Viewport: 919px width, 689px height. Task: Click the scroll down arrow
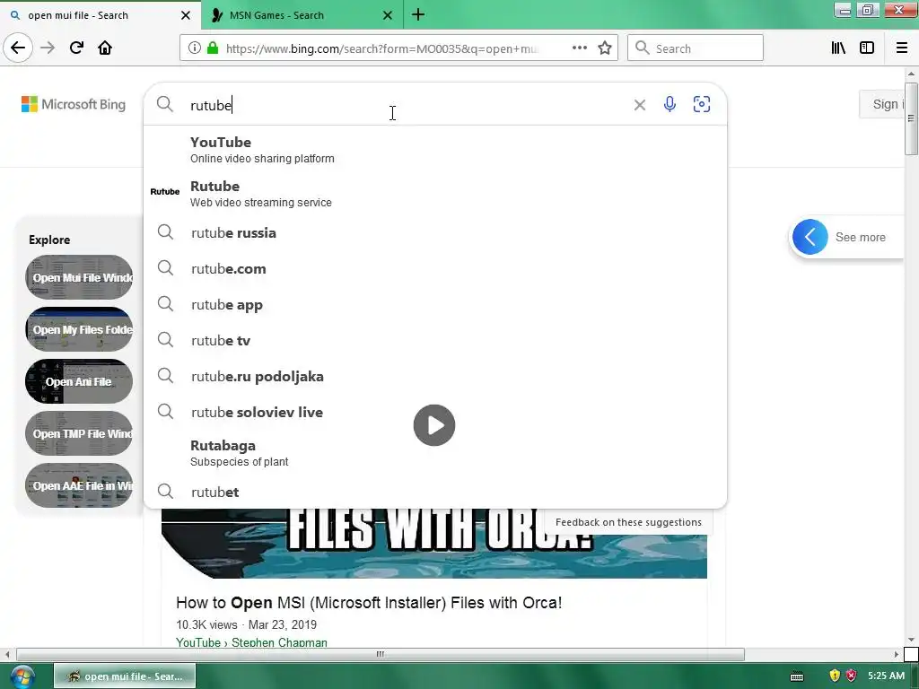click(911, 640)
